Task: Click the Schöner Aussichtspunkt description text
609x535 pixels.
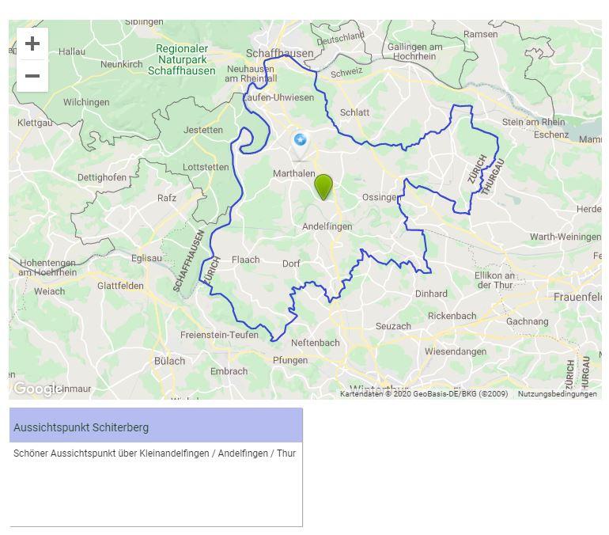Action: pyautogui.click(x=154, y=453)
